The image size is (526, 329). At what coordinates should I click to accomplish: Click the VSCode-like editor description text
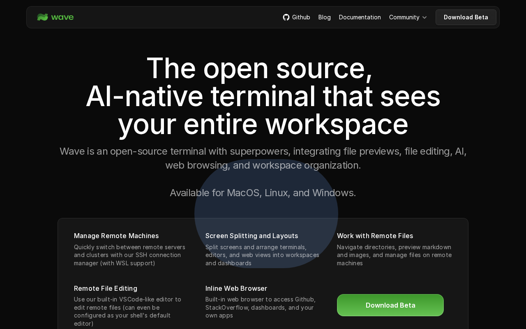coord(127,311)
